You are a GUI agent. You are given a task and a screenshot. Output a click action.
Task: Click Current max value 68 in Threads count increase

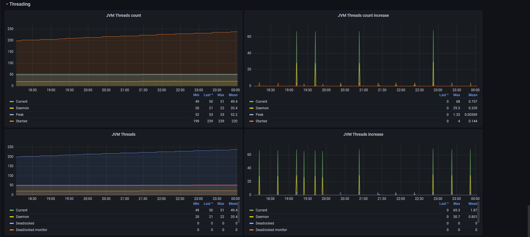click(x=458, y=102)
